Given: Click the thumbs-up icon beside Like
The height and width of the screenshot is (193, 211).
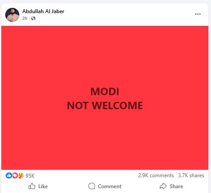Looking at the screenshot, I should pos(32,186).
